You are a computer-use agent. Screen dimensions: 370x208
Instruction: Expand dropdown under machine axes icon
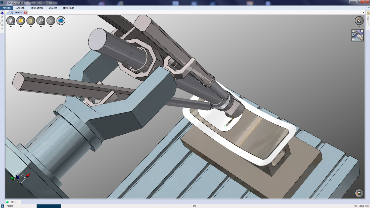pyautogui.click(x=11, y=27)
